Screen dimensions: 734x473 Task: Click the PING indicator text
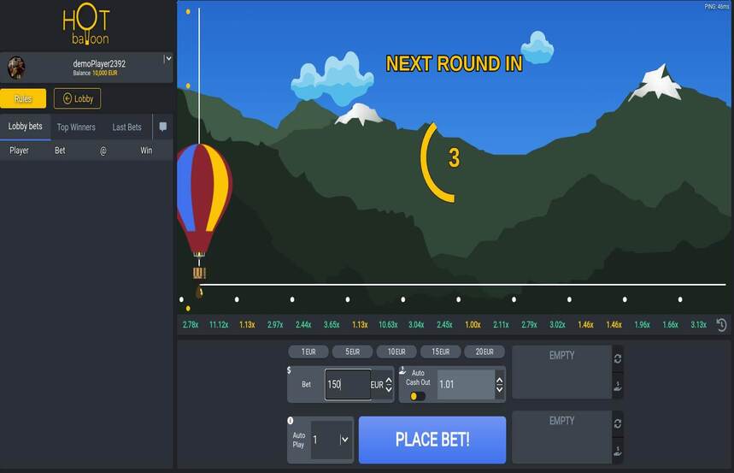click(x=716, y=7)
